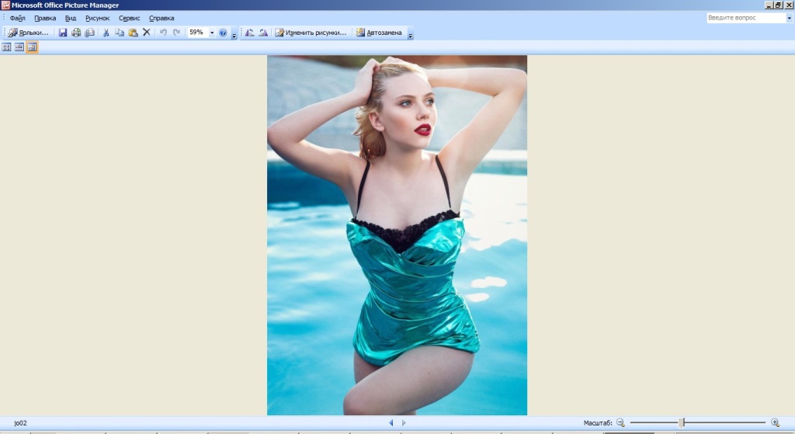Click the Автозамена button

379,33
